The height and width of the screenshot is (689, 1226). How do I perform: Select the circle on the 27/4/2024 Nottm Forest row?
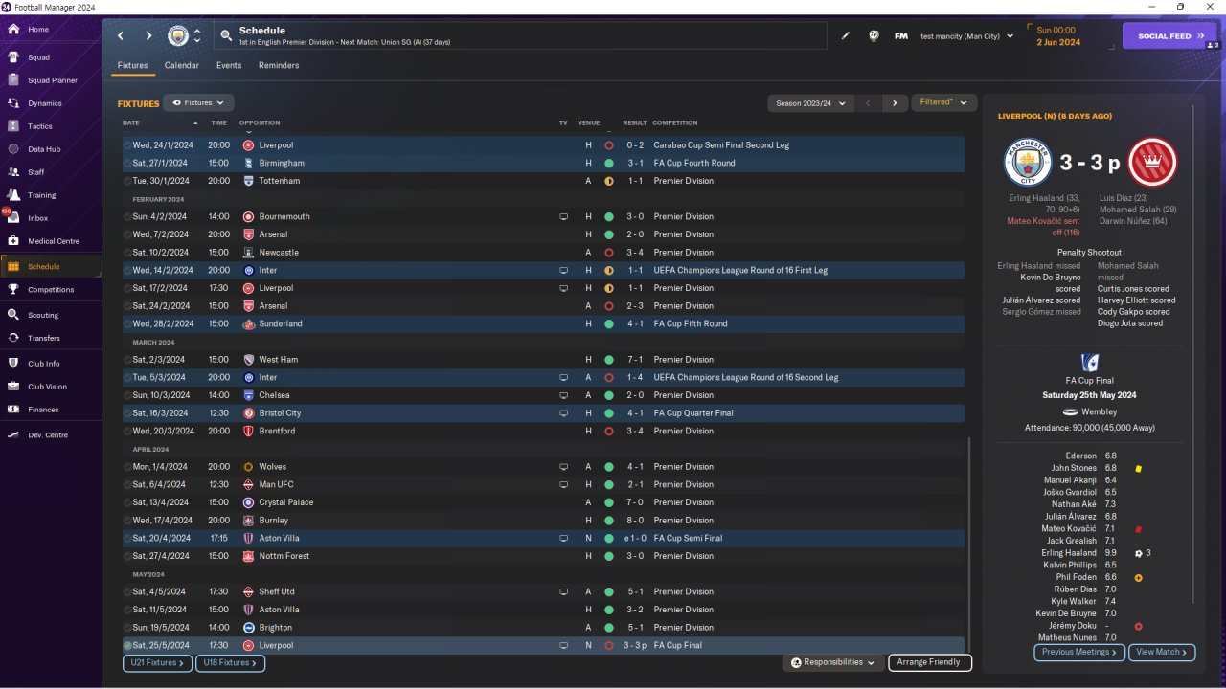pyautogui.click(x=127, y=556)
